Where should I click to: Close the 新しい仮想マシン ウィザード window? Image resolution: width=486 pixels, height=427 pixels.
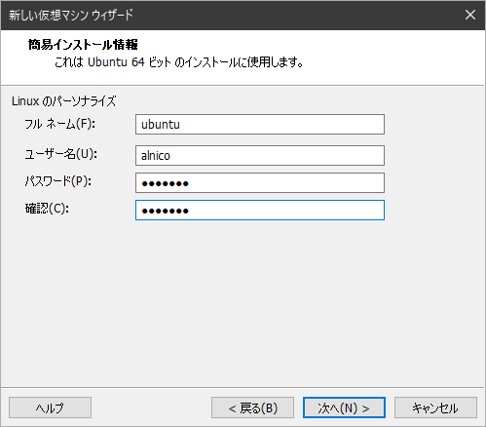click(470, 15)
